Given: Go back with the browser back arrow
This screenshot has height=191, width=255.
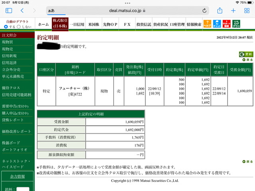Looking at the screenshot, I should click(x=22, y=11).
